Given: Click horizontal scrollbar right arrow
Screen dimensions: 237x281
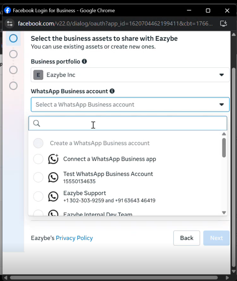Looking at the screenshot, I should [x=227, y=278].
